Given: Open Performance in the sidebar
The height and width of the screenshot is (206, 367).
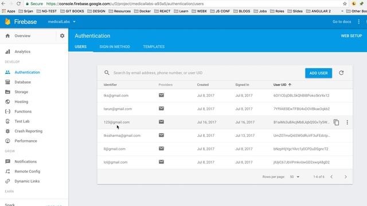Looking at the screenshot, I should [x=26, y=141].
